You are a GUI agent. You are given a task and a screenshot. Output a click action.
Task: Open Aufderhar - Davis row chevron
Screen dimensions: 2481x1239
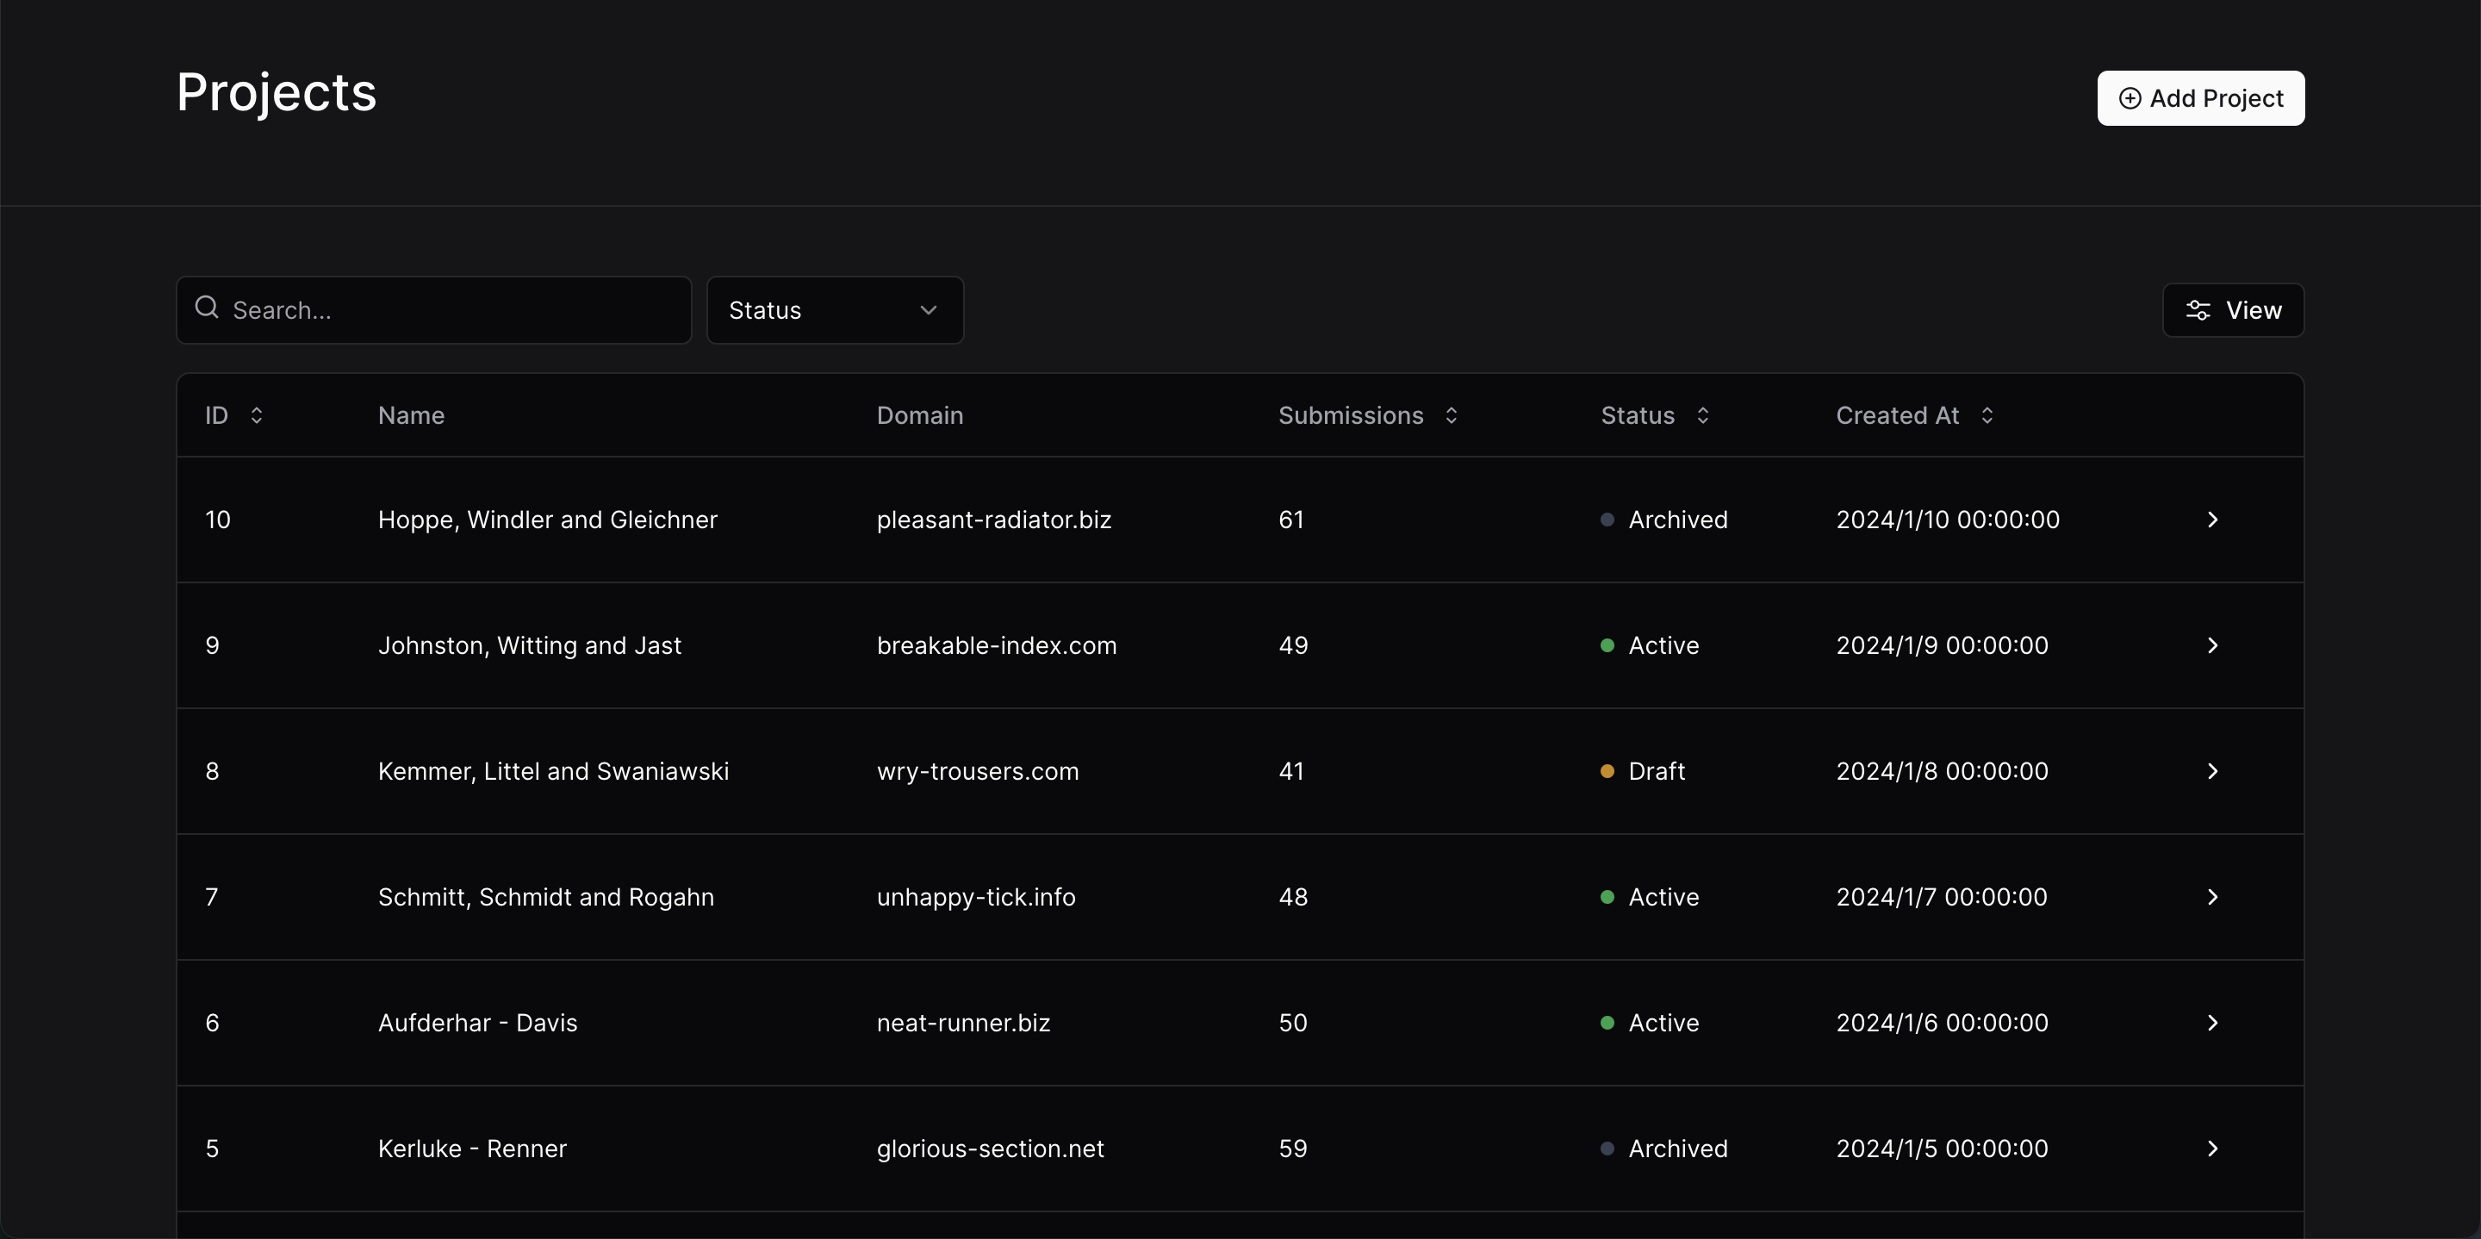click(2212, 1024)
